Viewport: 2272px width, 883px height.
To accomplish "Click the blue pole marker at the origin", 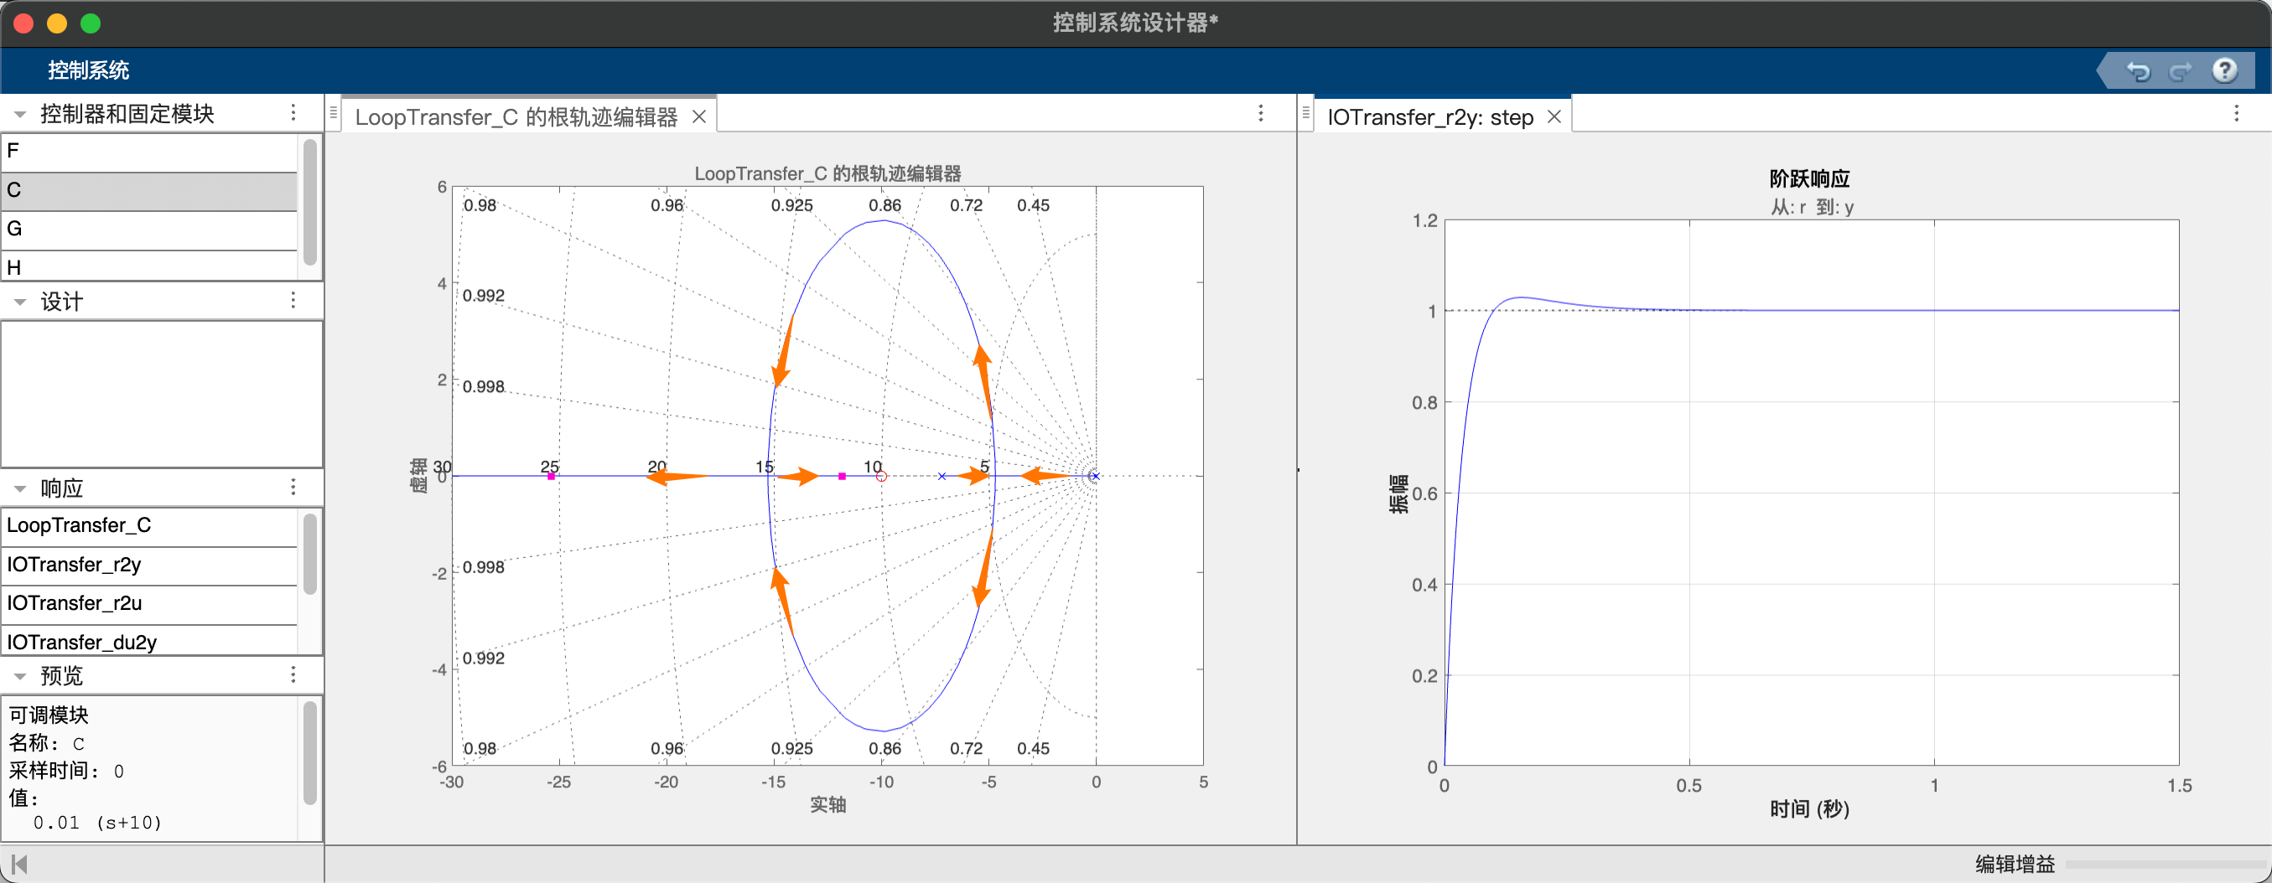I will coord(1095,476).
